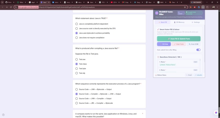220x118 pixels.
Task: Open the tab search dropdown chevron
Action: tap(2, 2)
